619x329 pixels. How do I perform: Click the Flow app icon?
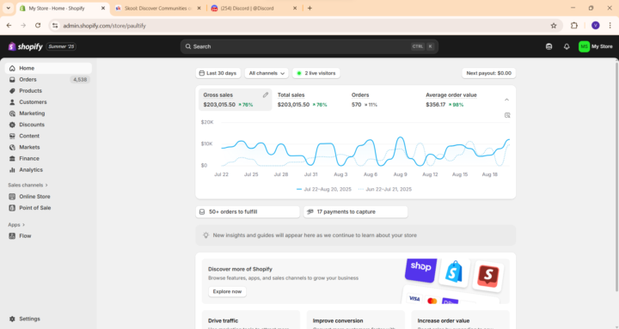click(12, 236)
